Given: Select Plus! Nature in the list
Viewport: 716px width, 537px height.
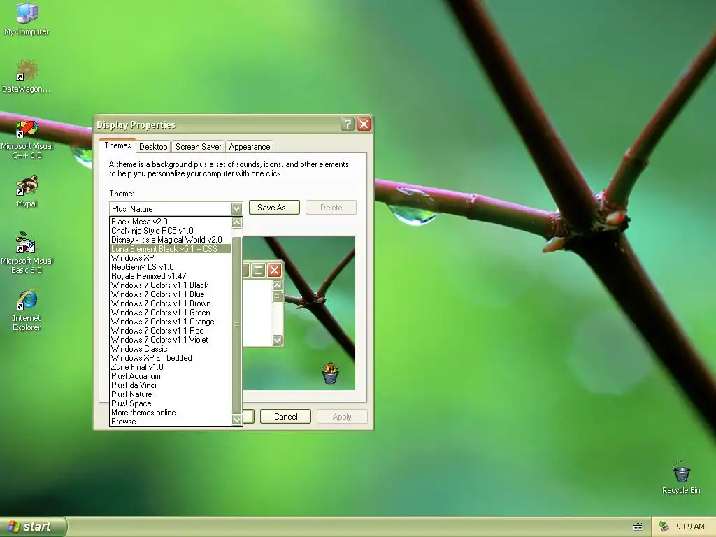Looking at the screenshot, I should tap(171, 394).
